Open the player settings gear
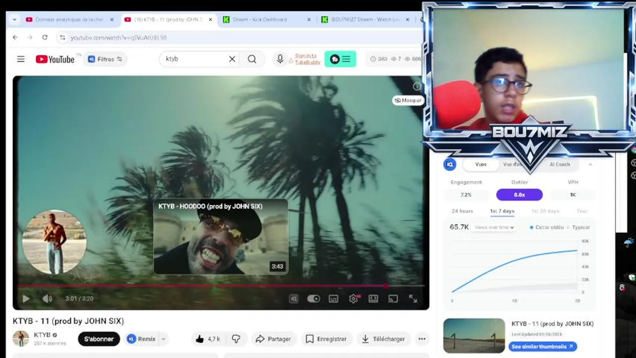The width and height of the screenshot is (636, 358). 354,299
